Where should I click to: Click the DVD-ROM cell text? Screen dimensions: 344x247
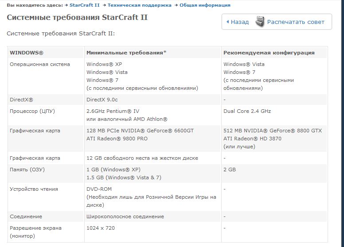pos(99,189)
